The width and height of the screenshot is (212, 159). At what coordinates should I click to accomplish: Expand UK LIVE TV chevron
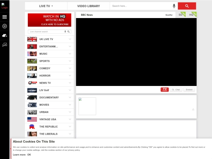click(x=70, y=39)
